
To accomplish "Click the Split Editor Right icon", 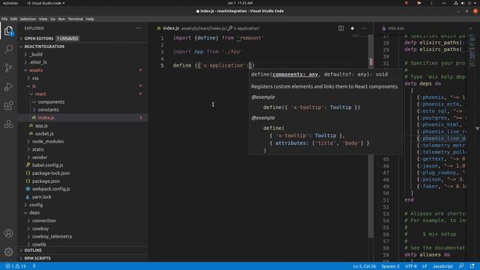I will (x=340, y=28).
